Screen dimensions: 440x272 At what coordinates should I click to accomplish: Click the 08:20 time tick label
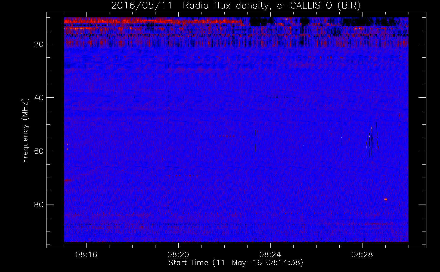[178, 255]
